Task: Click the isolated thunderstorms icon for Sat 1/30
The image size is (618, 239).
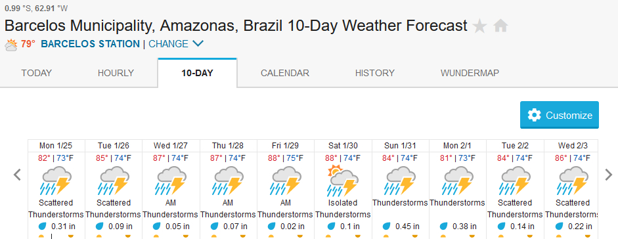Action: click(343, 181)
